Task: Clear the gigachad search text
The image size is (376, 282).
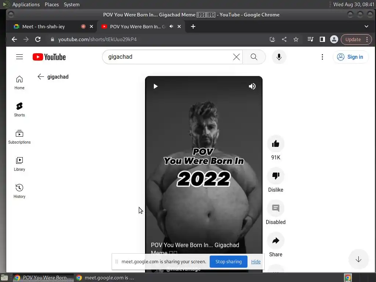Action: 236,57
